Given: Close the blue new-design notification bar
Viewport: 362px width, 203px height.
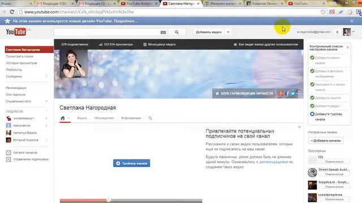Looking at the screenshot, I should tap(352, 21).
